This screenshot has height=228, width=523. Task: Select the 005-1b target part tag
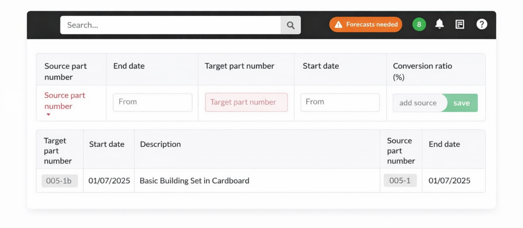coord(59,180)
